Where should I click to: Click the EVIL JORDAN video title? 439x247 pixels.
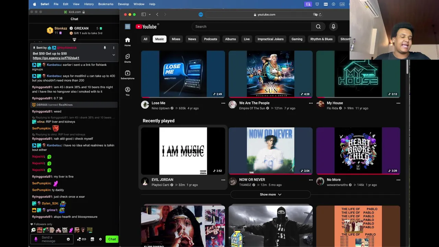163,180
